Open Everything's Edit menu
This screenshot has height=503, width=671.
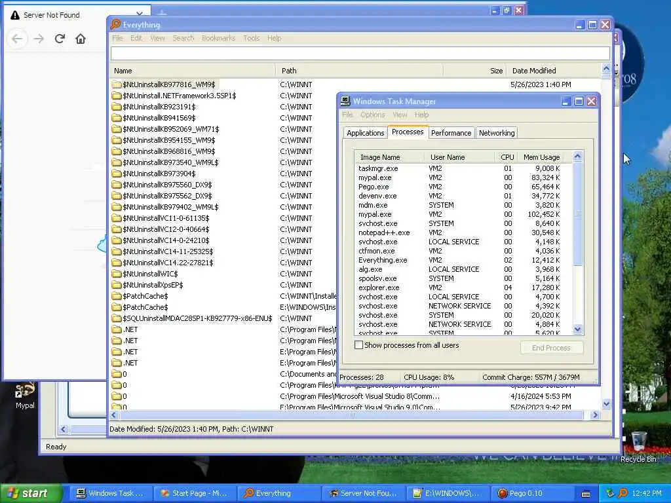click(x=136, y=38)
